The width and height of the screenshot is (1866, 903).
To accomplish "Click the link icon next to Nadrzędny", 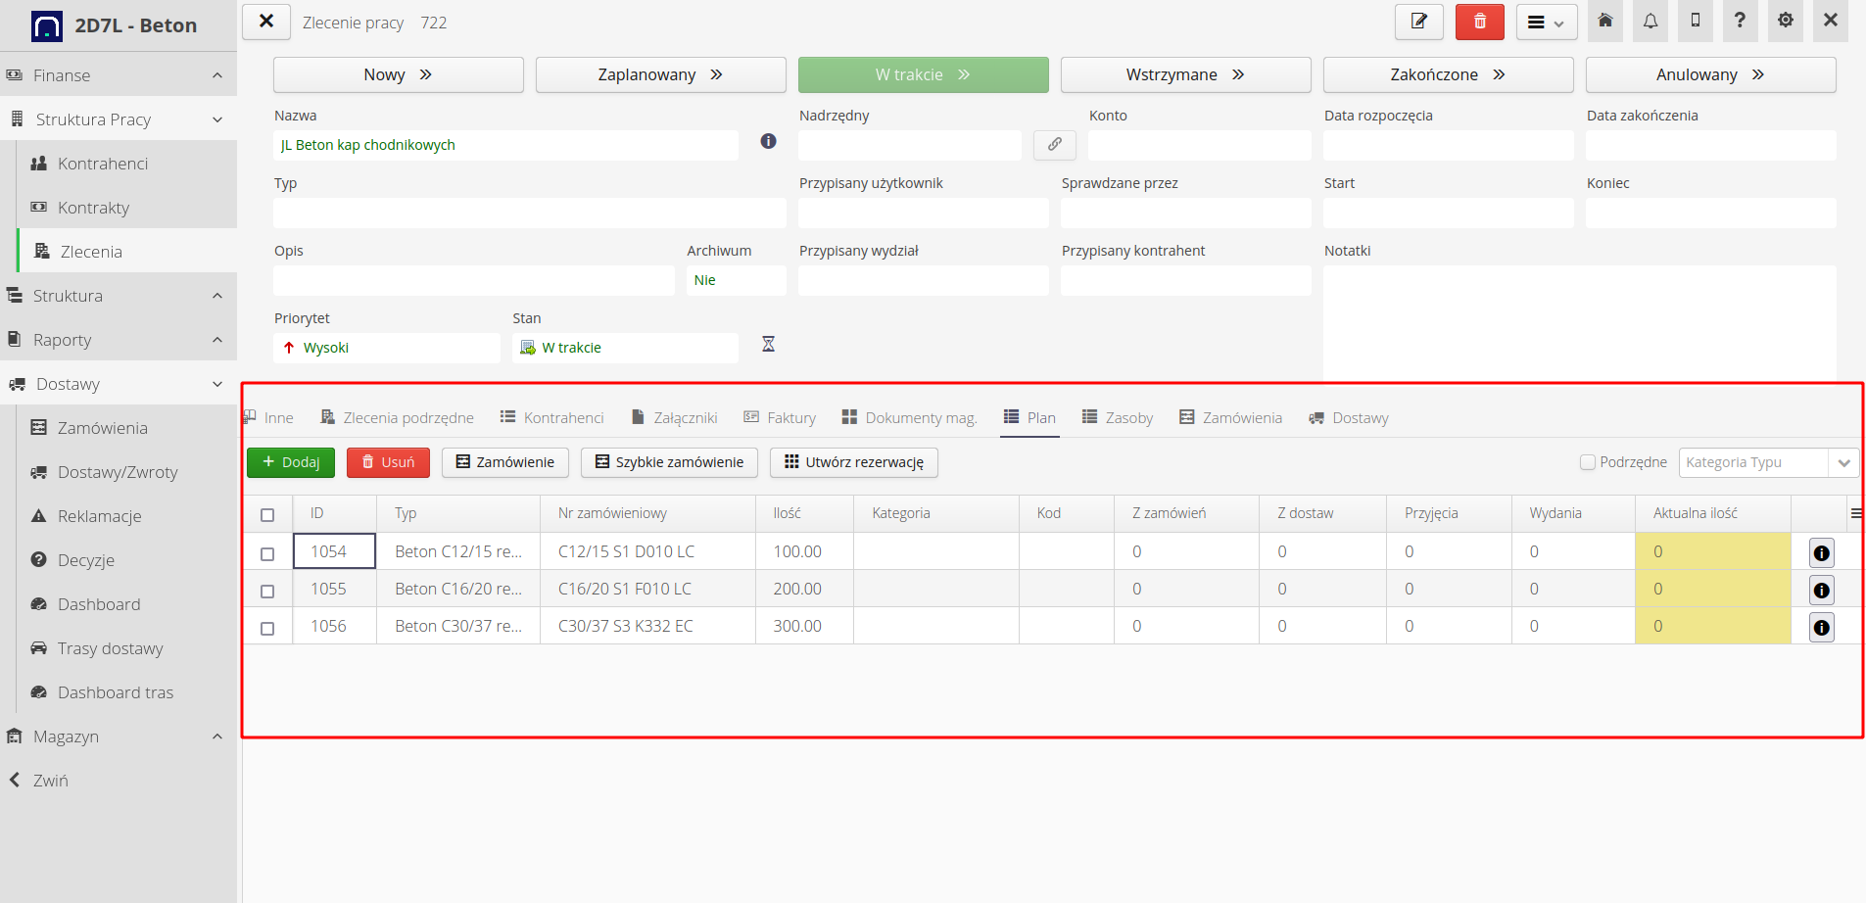I will click(1054, 145).
